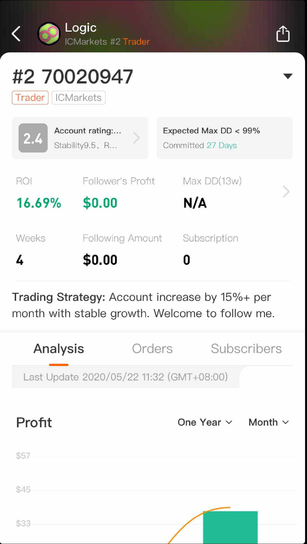Image resolution: width=307 pixels, height=544 pixels.
Task: Select the Analysis tab
Action: [x=59, y=349]
